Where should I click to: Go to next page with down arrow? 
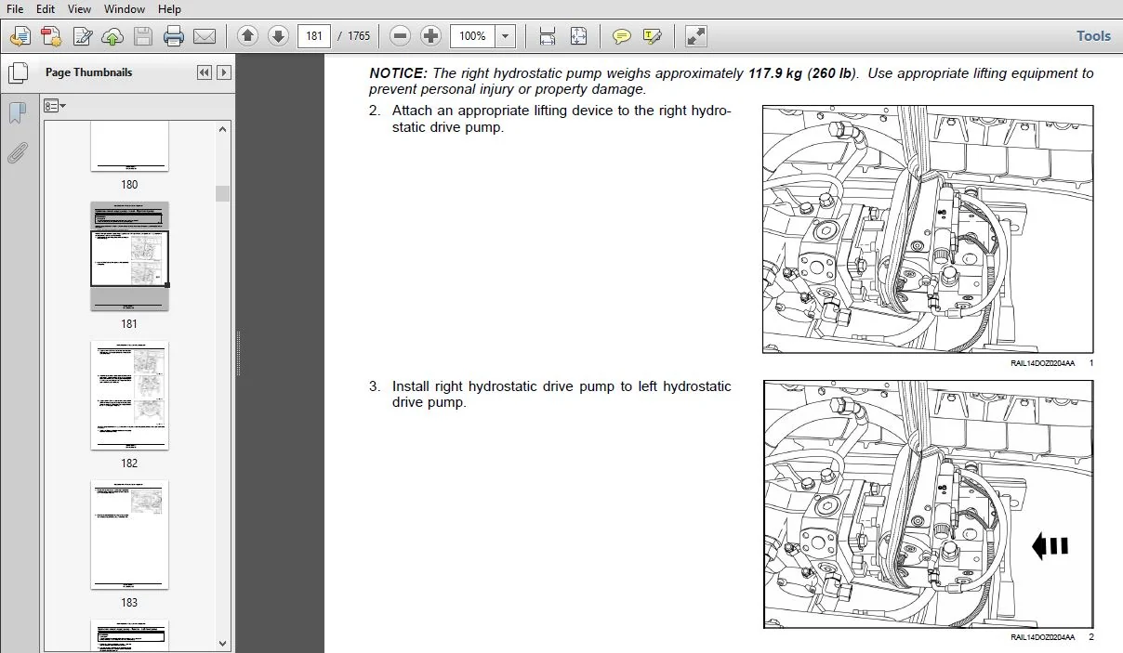point(278,36)
